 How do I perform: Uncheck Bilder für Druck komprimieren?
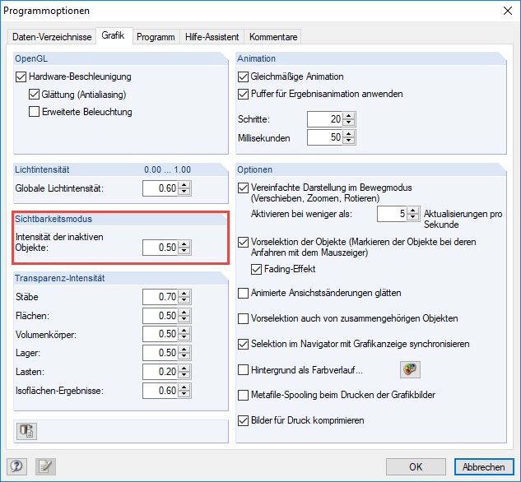point(244,420)
